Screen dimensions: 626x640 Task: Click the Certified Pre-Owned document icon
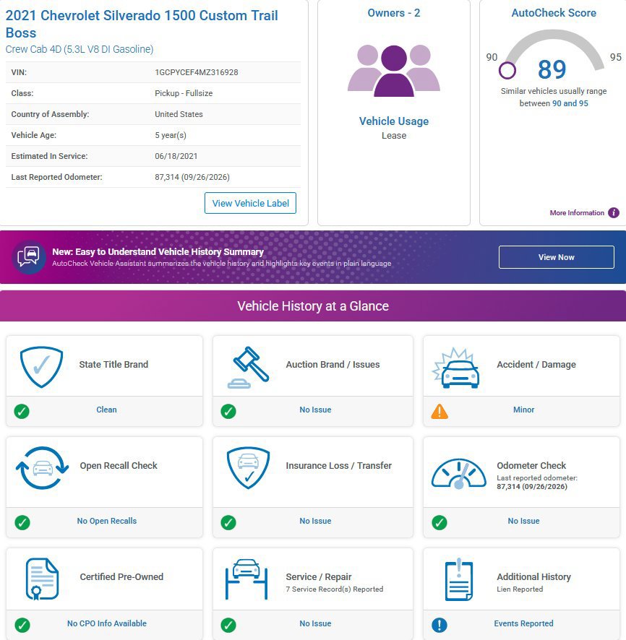tap(42, 579)
